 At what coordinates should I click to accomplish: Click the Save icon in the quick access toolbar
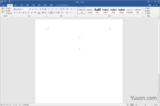[2, 2]
